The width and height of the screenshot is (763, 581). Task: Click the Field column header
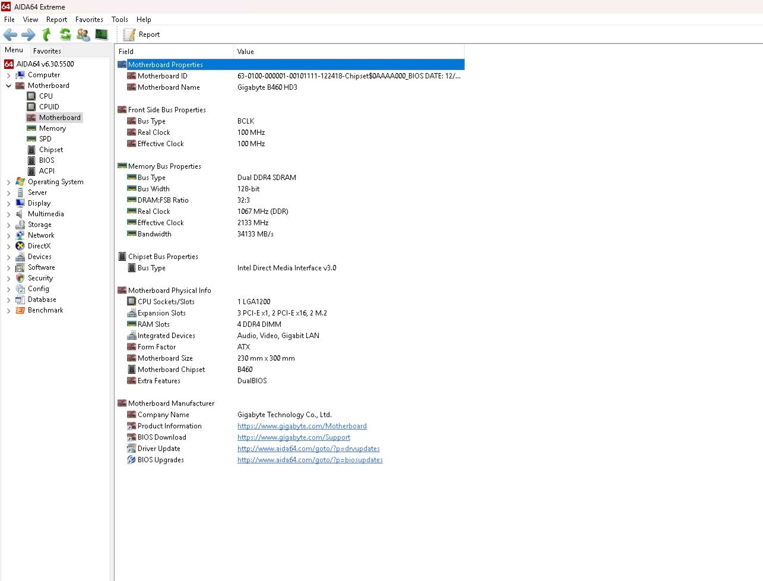click(174, 52)
